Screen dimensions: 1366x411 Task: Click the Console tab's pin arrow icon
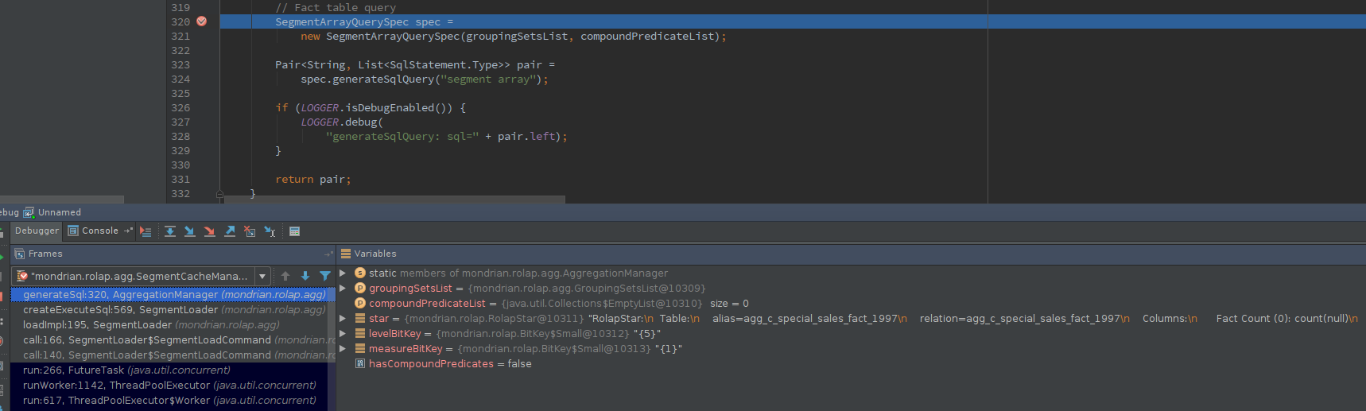[128, 231]
